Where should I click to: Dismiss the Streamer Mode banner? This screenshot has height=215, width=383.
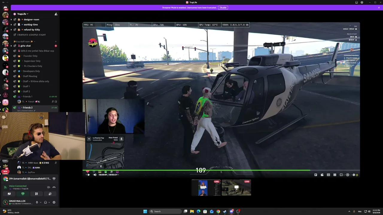click(x=379, y=7)
